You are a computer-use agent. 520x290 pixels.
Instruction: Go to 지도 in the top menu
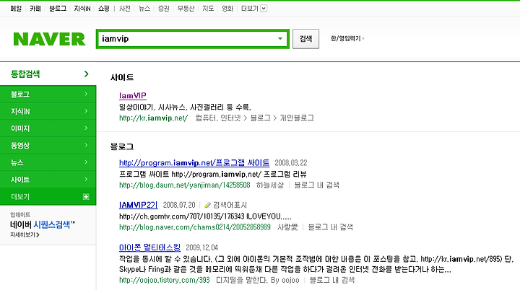(208, 9)
